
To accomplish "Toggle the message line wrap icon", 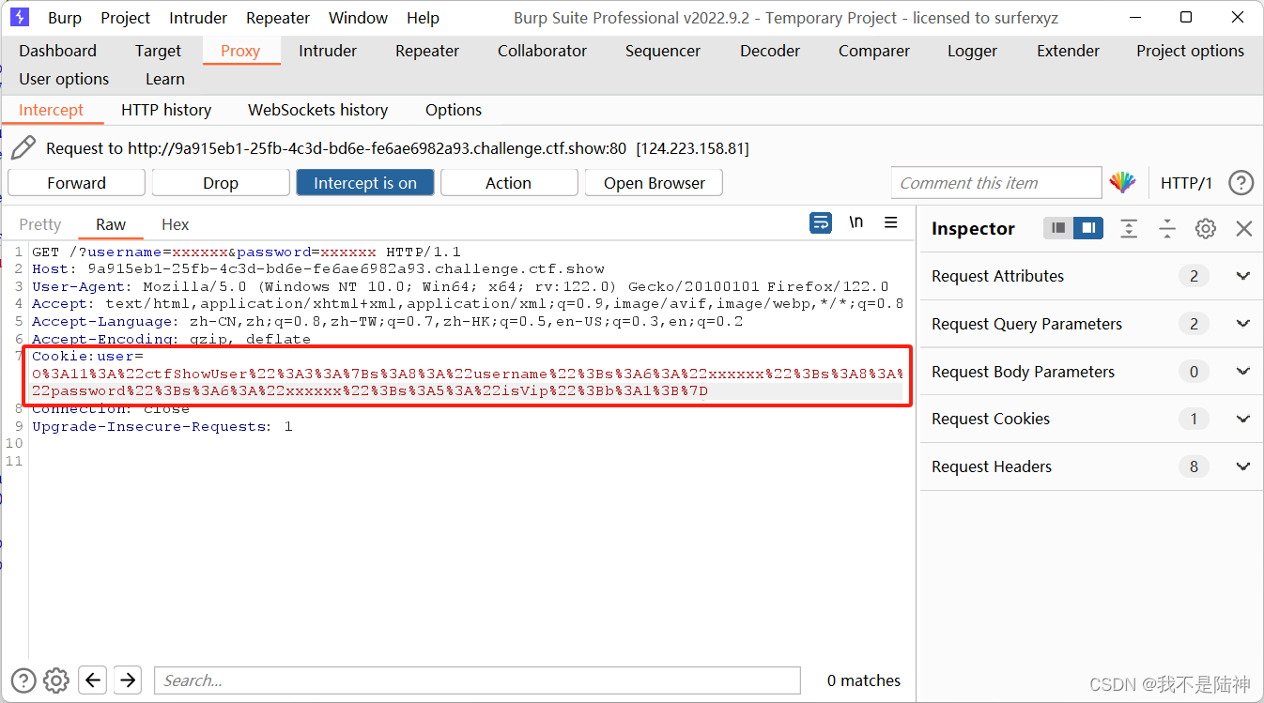I will pos(821,222).
